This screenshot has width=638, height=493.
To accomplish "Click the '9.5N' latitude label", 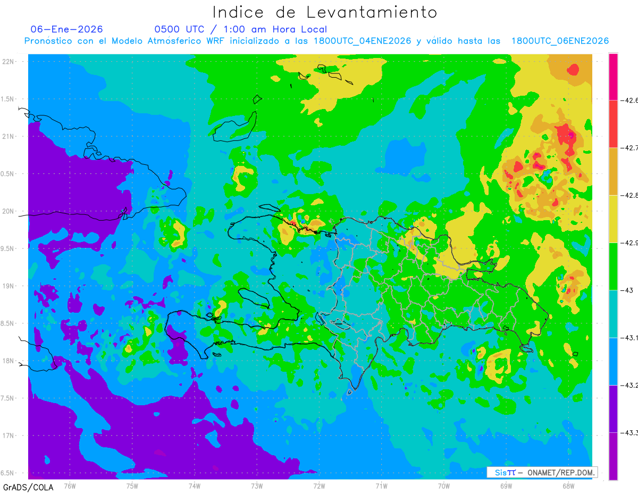I will (x=7, y=249).
